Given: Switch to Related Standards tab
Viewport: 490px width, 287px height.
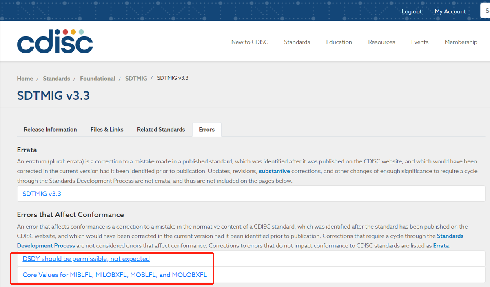Looking at the screenshot, I should tap(161, 130).
